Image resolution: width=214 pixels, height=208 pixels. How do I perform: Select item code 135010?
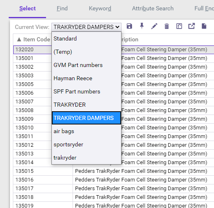pos(24,128)
